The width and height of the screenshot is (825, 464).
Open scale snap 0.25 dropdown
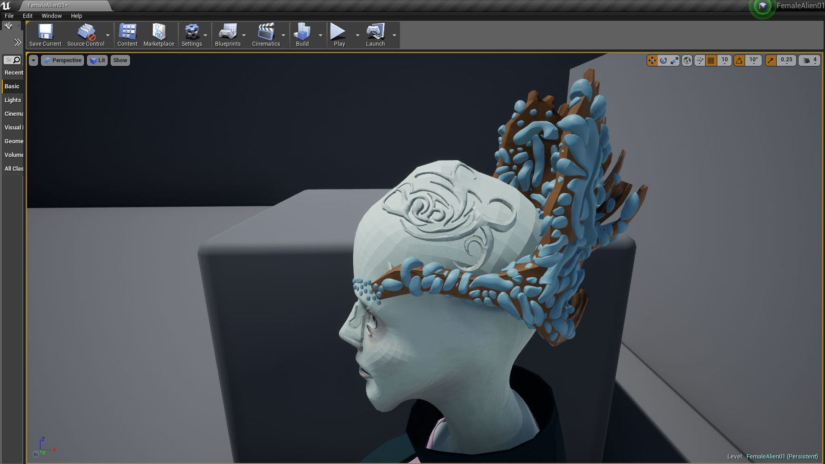click(786, 61)
